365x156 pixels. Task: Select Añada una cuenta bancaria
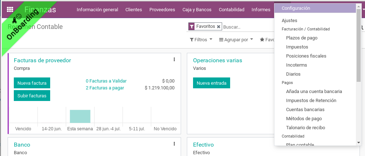(314, 91)
